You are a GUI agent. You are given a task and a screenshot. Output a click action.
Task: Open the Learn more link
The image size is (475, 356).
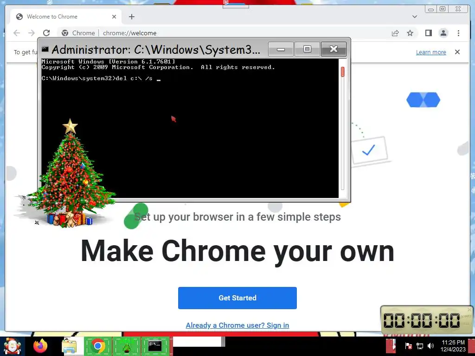(x=431, y=52)
